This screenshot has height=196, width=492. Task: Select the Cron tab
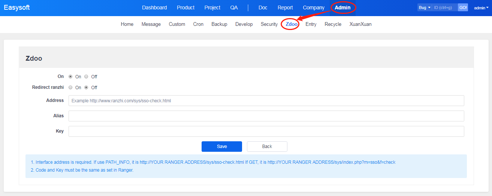coord(198,24)
